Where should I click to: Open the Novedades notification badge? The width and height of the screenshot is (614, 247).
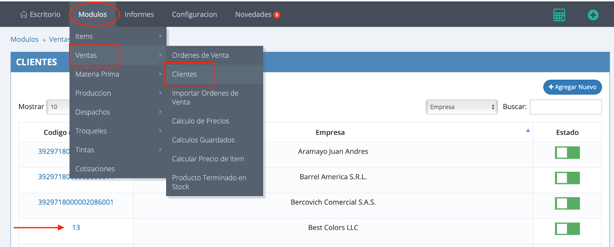tap(277, 15)
